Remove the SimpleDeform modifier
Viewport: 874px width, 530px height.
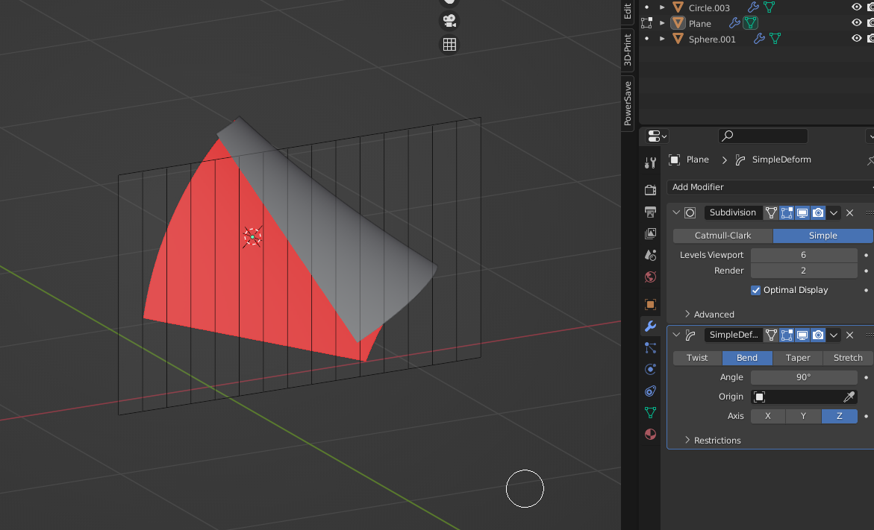click(849, 335)
